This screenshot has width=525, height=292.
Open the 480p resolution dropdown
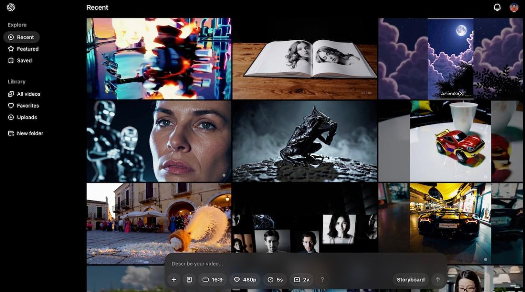[x=245, y=280]
